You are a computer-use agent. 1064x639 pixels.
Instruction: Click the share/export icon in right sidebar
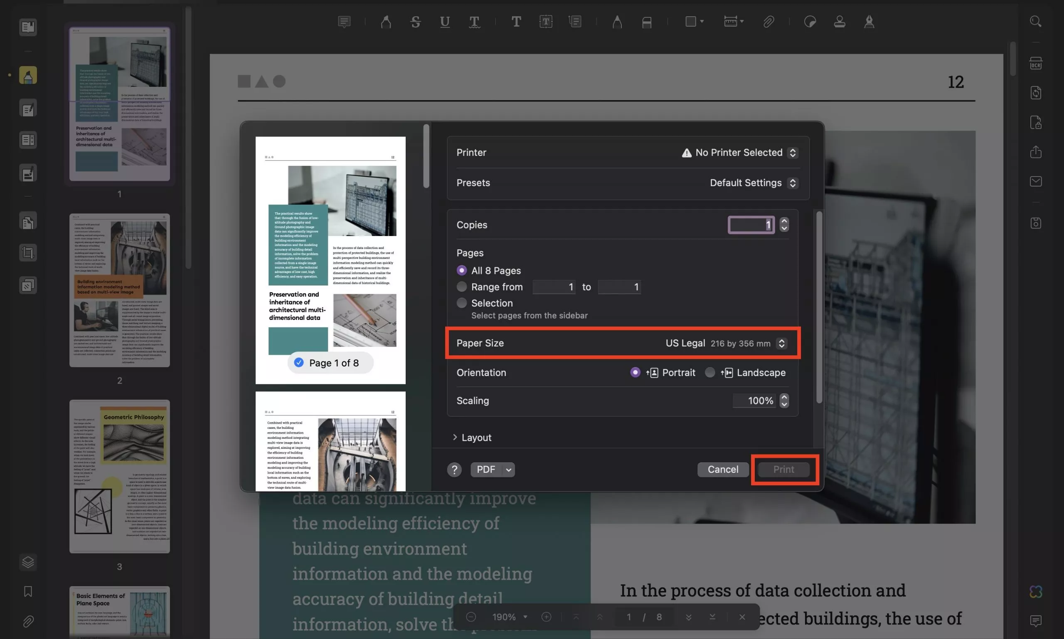[1036, 152]
